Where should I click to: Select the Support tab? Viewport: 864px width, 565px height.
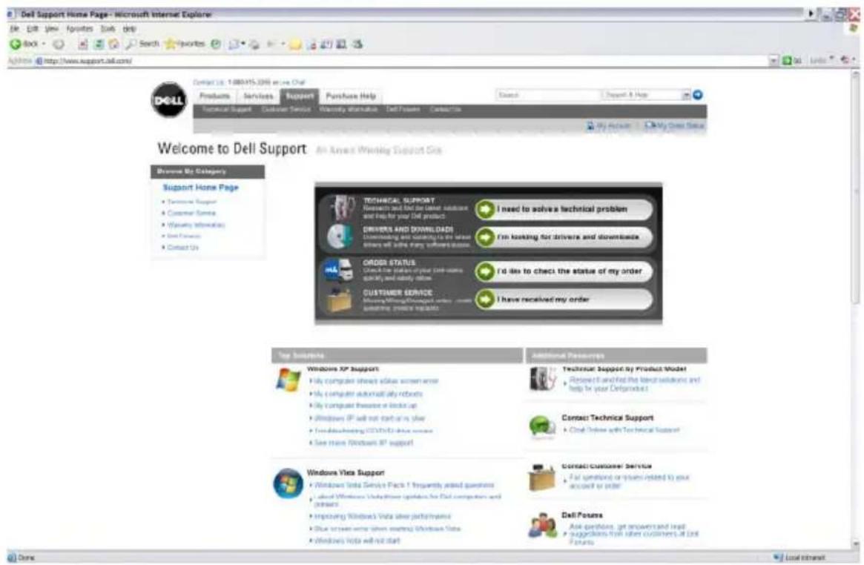click(300, 96)
